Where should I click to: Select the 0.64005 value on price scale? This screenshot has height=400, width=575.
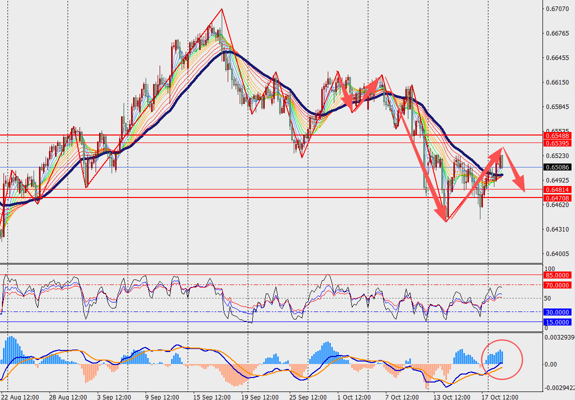(557, 254)
